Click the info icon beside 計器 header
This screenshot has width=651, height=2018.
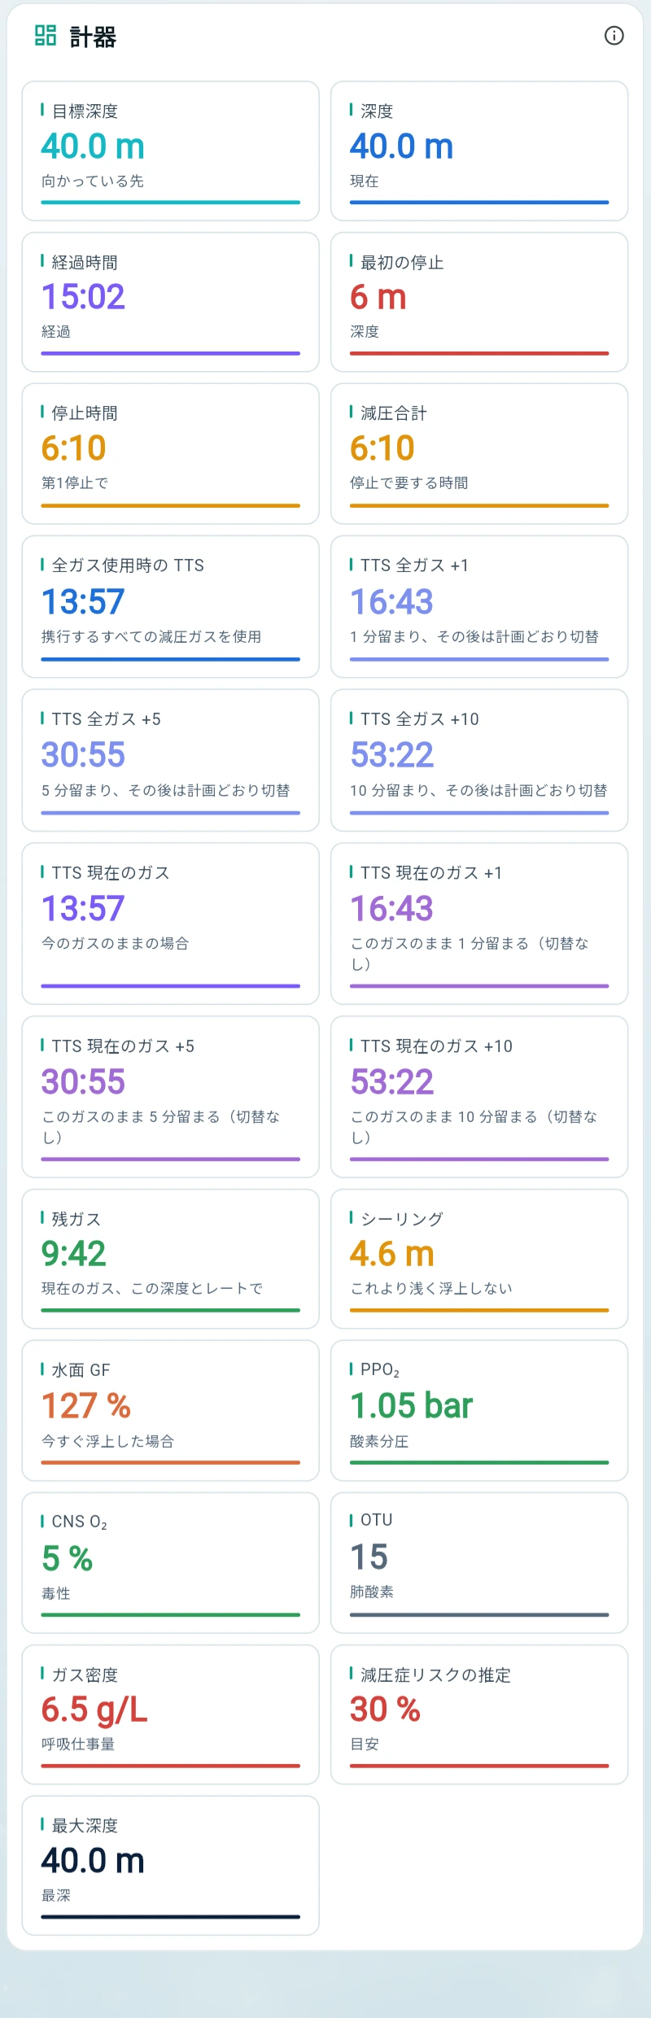coord(614,36)
